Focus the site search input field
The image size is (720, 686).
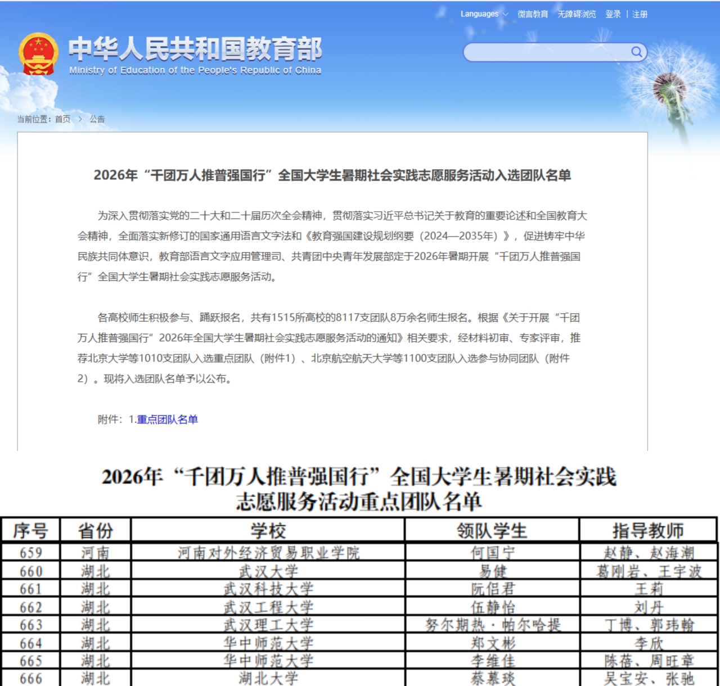pyautogui.click(x=547, y=52)
